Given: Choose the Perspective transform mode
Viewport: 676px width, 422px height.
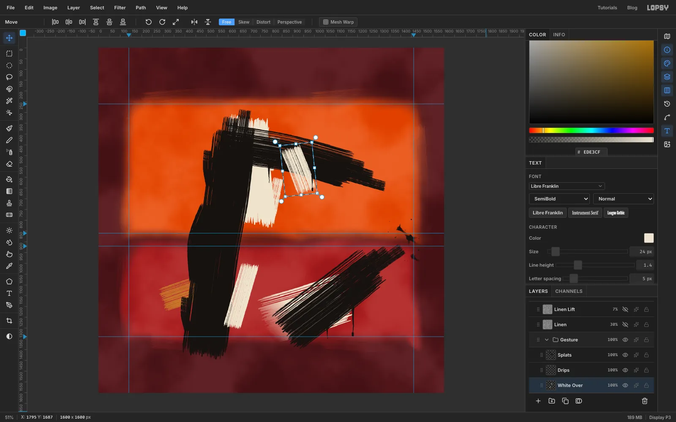Looking at the screenshot, I should pos(289,22).
